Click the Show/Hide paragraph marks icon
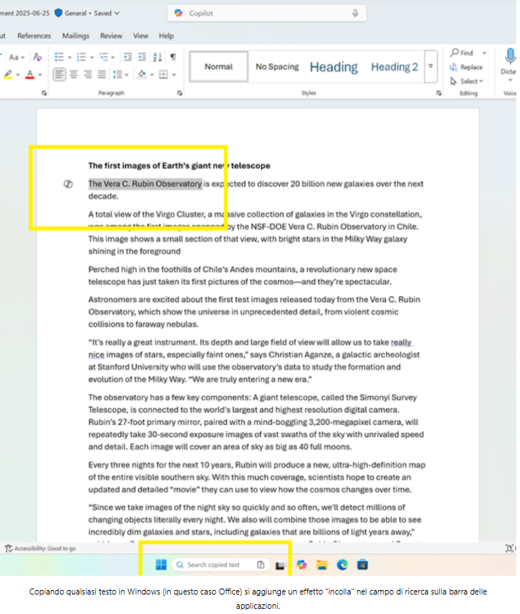This screenshot has height=614, width=520. (173, 57)
